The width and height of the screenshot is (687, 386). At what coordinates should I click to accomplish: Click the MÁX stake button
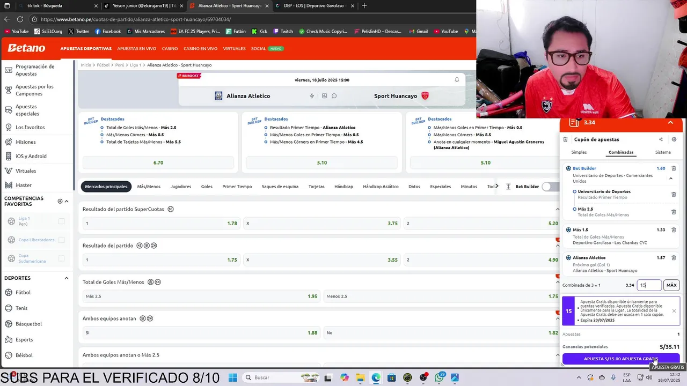click(671, 285)
